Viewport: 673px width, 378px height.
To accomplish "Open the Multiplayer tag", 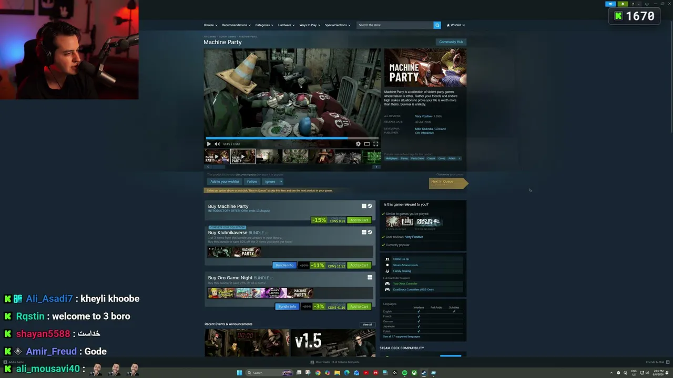I will pos(392,159).
